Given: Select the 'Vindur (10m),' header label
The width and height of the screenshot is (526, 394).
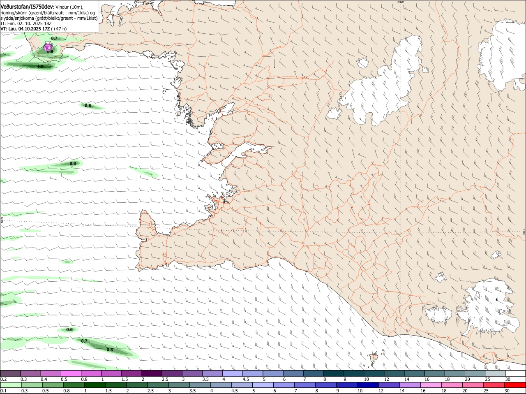Looking at the screenshot, I should coord(70,7).
